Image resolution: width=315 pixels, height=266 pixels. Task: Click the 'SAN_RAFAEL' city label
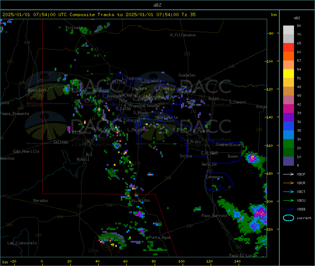pos(128,95)
